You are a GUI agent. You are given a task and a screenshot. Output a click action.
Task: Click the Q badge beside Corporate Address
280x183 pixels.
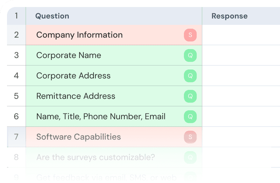tap(190, 76)
